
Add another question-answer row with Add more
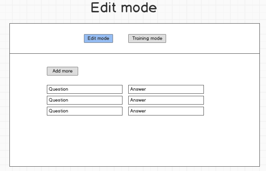[x=62, y=71]
